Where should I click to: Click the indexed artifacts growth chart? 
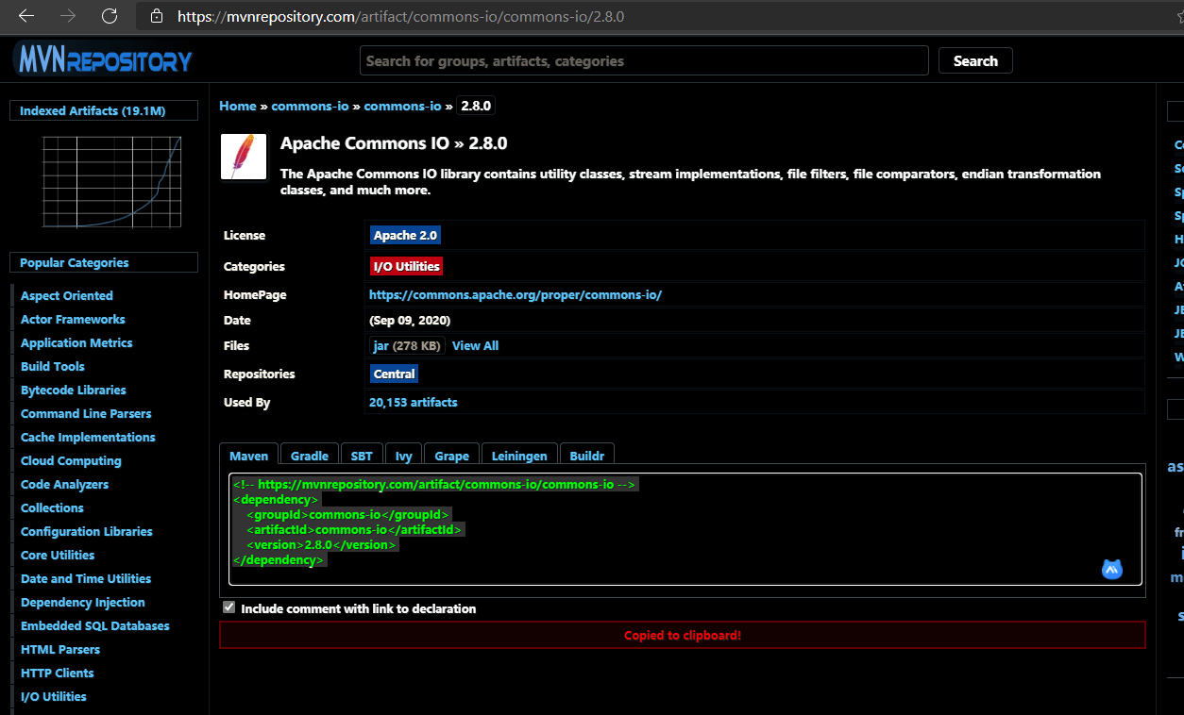pos(111,181)
